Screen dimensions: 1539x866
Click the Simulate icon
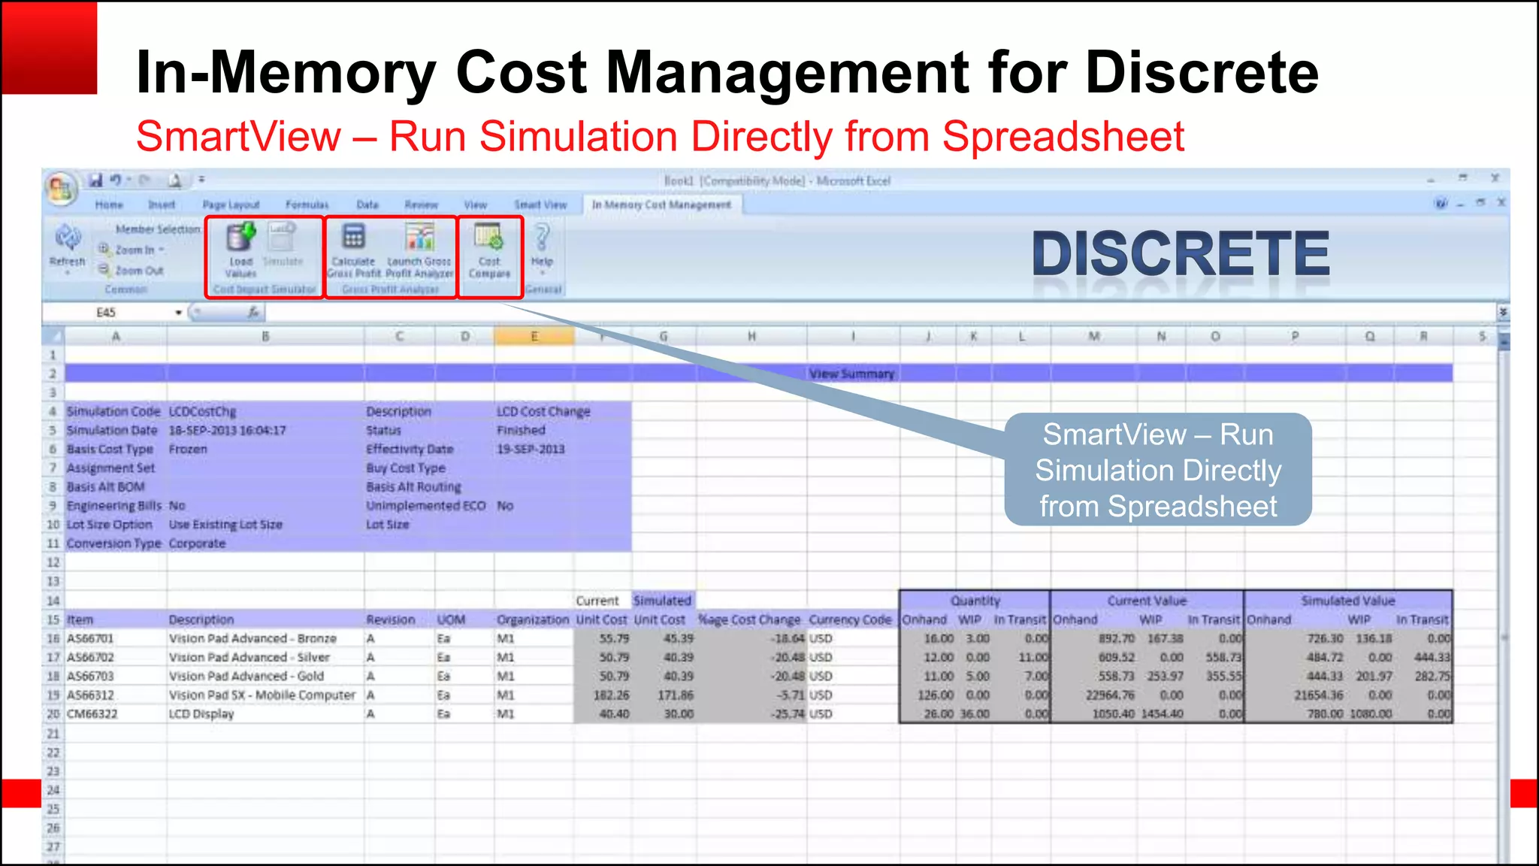click(x=283, y=238)
